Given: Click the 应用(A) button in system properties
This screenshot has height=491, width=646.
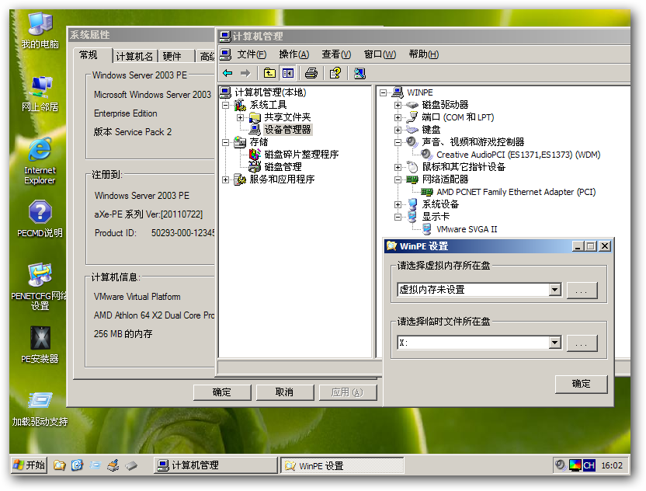Looking at the screenshot, I should click(x=346, y=392).
